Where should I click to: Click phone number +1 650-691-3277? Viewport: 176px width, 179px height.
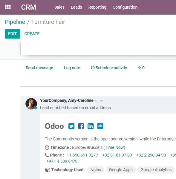82,155
